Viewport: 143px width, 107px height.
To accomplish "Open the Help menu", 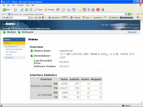I will point(33,5).
